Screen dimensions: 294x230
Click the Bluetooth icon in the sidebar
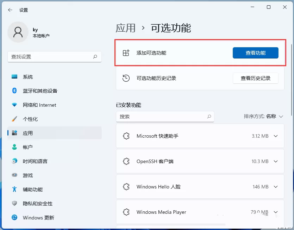tap(14, 91)
